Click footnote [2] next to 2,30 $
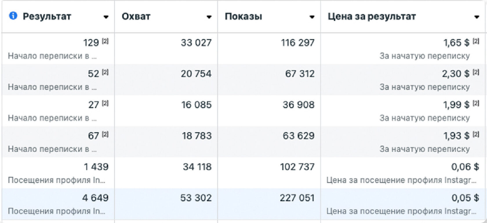Image resolution: width=487 pixels, height=223 pixels. 476,72
